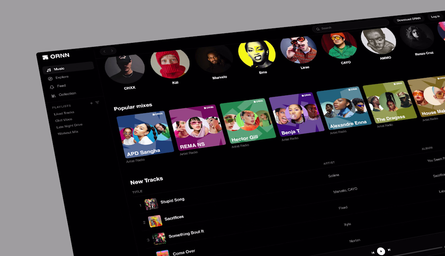Open the APD Sangha mix
This screenshot has height=256, width=445.
pyautogui.click(x=145, y=134)
